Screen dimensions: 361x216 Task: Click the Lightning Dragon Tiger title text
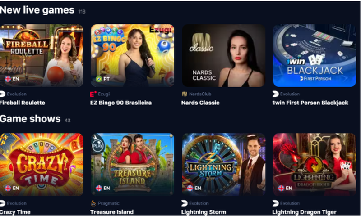(x=304, y=212)
